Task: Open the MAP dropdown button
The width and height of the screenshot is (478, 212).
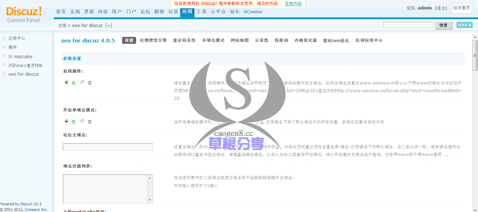Action: pyautogui.click(x=464, y=25)
